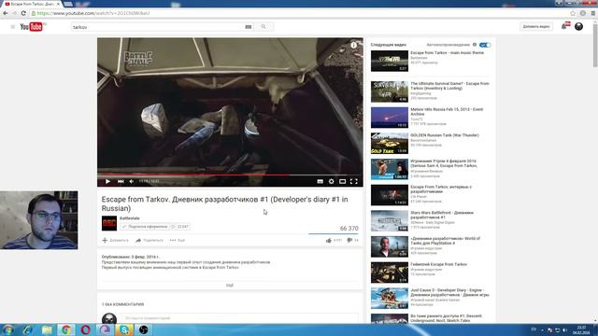Reload the browser page

click(x=23, y=13)
